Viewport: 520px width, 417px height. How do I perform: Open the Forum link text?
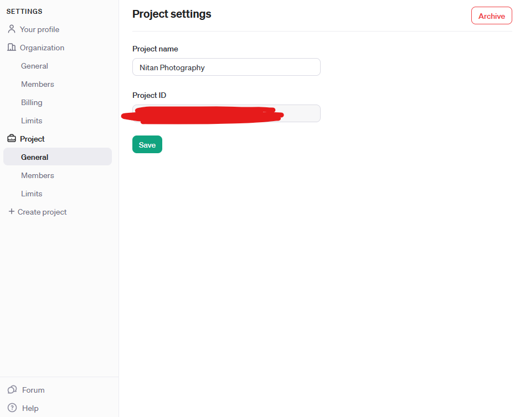coord(33,390)
